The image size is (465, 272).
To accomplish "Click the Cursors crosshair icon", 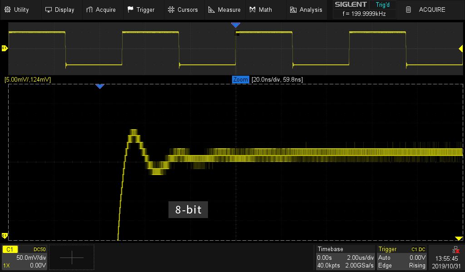I will click(171, 10).
